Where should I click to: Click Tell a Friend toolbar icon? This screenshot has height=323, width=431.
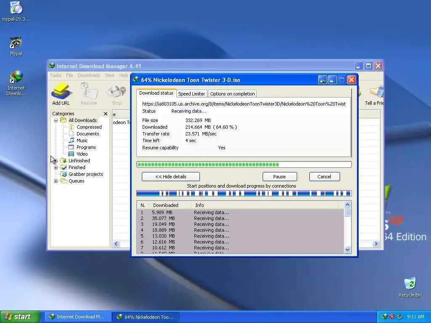(x=374, y=95)
